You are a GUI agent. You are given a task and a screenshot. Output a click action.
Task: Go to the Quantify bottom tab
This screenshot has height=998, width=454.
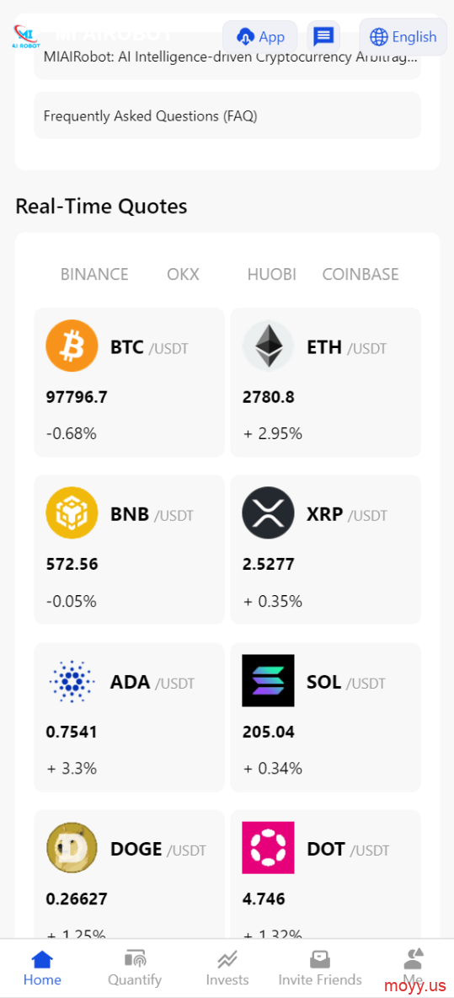[x=135, y=968]
